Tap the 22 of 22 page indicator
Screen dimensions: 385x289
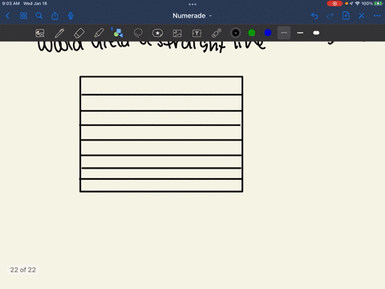(x=23, y=270)
